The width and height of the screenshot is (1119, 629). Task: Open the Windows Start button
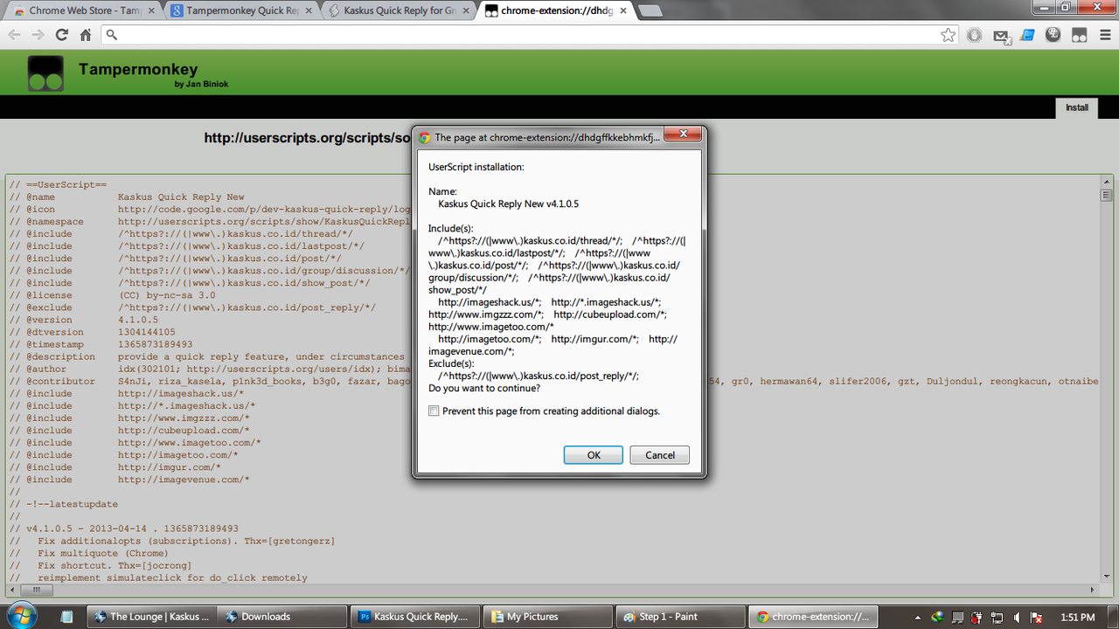[24, 614]
